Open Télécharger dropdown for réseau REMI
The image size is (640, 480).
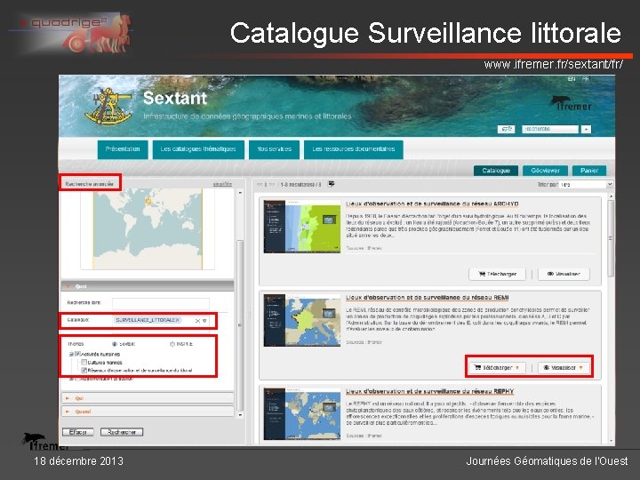tap(497, 367)
